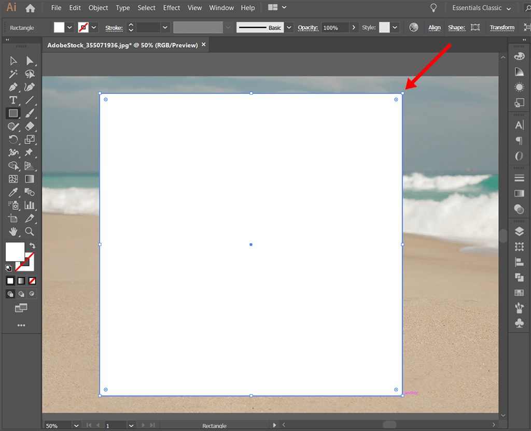Screen dimensions: 531x431
Task: Open the Align panel link
Action: coord(435,28)
